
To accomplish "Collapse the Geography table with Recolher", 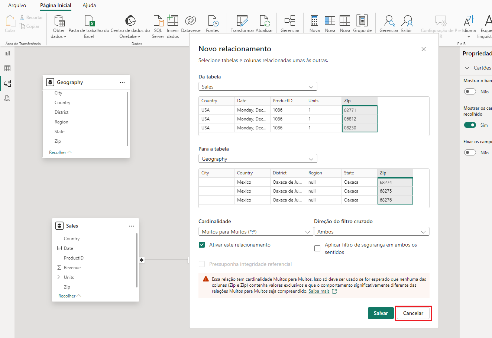I will click(60, 152).
